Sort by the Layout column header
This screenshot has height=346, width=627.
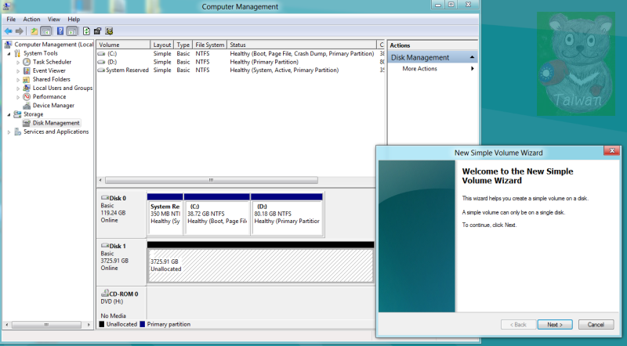[x=162, y=45]
